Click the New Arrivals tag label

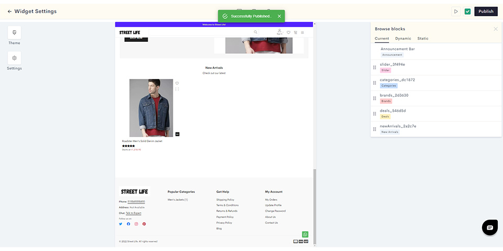coord(390,132)
